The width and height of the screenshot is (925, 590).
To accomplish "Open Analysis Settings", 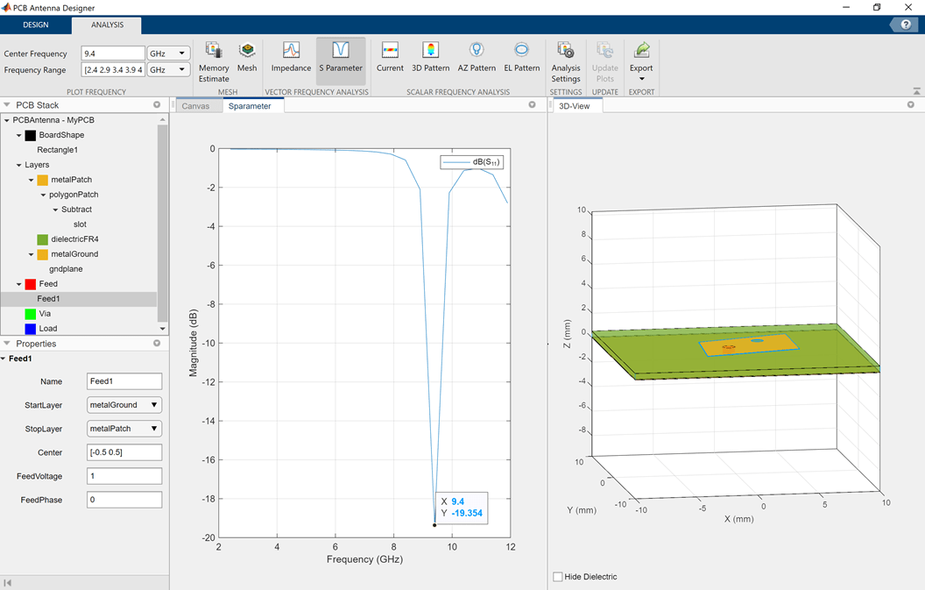I will (566, 60).
